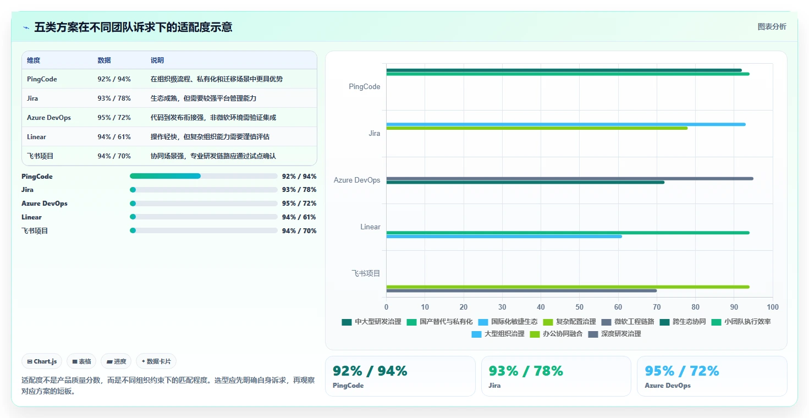Click the 维度 table column header
The width and height of the screenshot is (809, 418).
coord(34,61)
